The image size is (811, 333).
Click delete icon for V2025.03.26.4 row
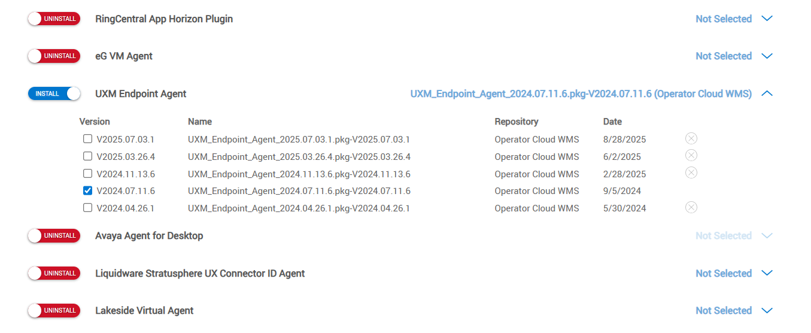tap(691, 156)
